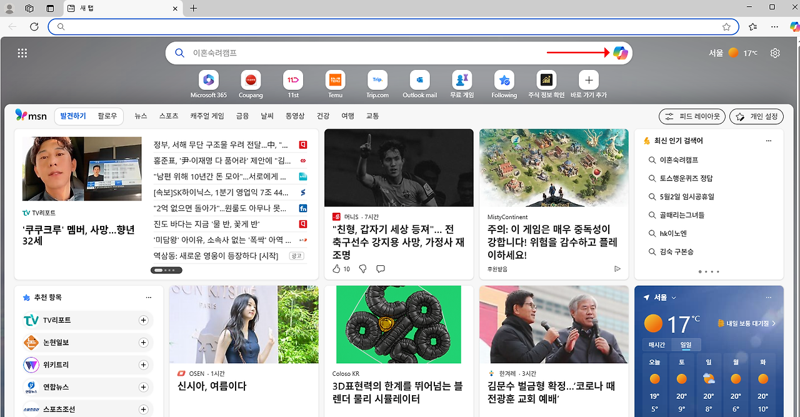Search trending term 골때리는그녀들

[x=682, y=215]
